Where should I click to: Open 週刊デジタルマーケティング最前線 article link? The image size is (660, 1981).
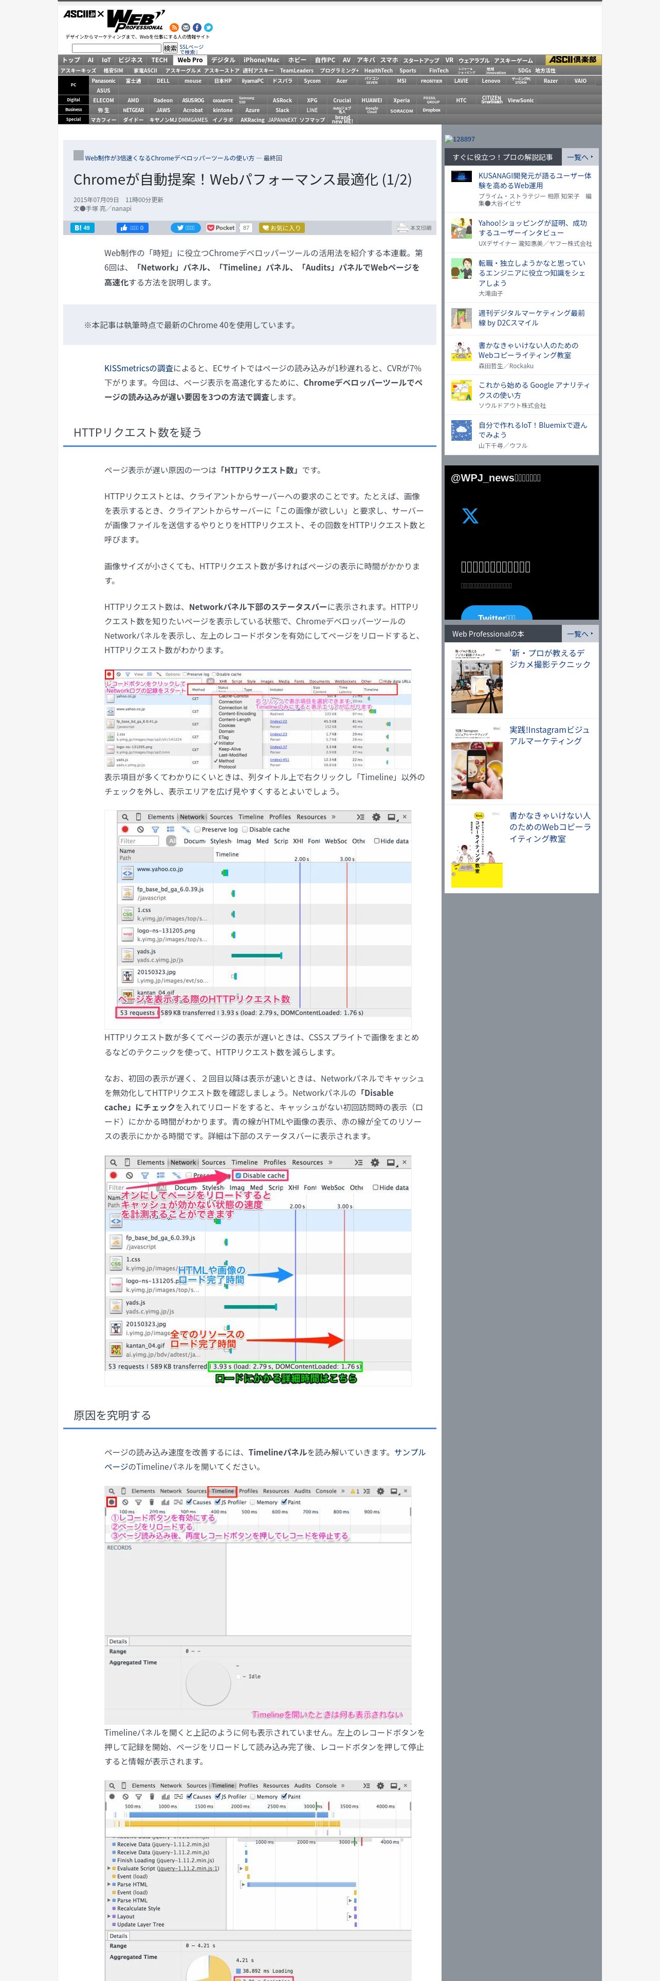[x=531, y=318]
